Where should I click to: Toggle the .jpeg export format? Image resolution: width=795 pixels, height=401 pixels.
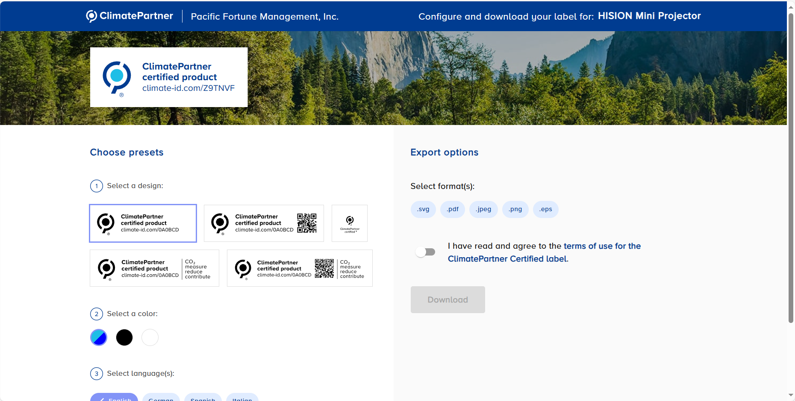pos(483,209)
